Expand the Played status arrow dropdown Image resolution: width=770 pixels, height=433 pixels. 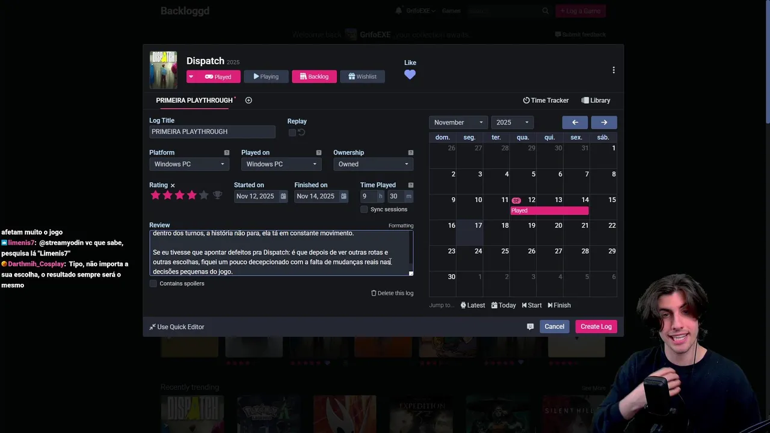pyautogui.click(x=191, y=76)
